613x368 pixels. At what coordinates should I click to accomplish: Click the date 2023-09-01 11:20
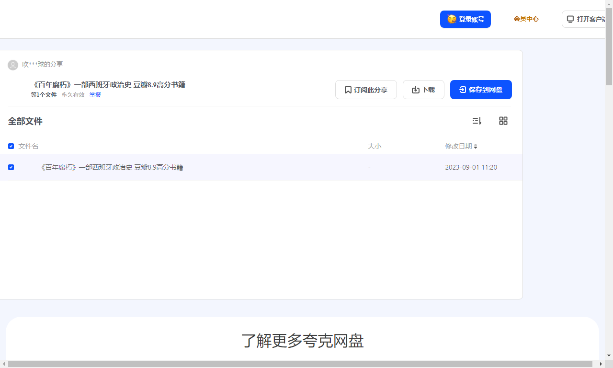pos(471,167)
